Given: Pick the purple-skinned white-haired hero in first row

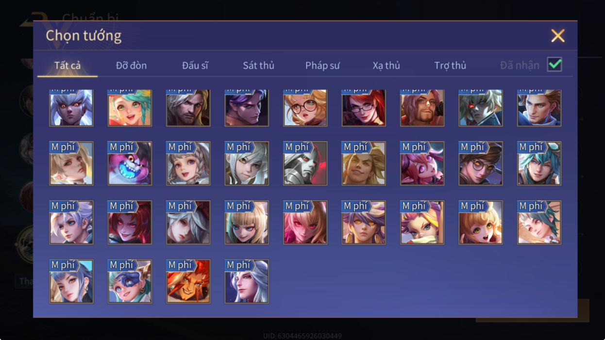Looking at the screenshot, I should pyautogui.click(x=71, y=108).
